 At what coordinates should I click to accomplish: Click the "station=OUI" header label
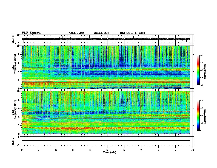101,33
